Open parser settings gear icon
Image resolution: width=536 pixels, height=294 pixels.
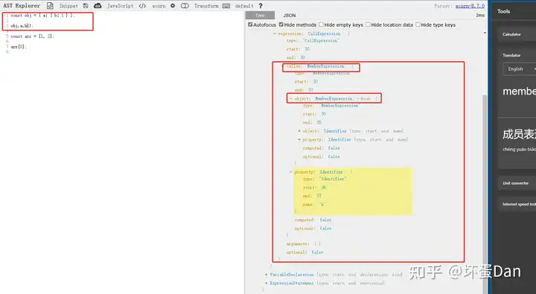click(x=173, y=5)
